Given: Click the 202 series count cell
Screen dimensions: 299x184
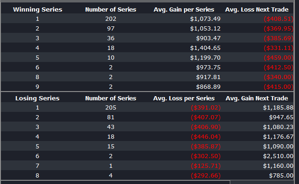Looking at the screenshot, I should click(111, 19).
